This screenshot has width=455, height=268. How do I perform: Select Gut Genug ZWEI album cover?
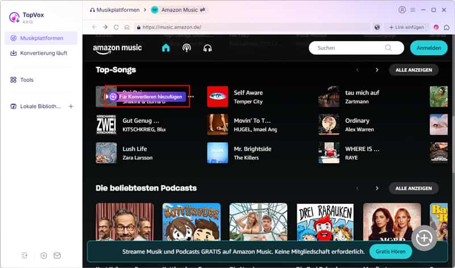[x=106, y=125]
